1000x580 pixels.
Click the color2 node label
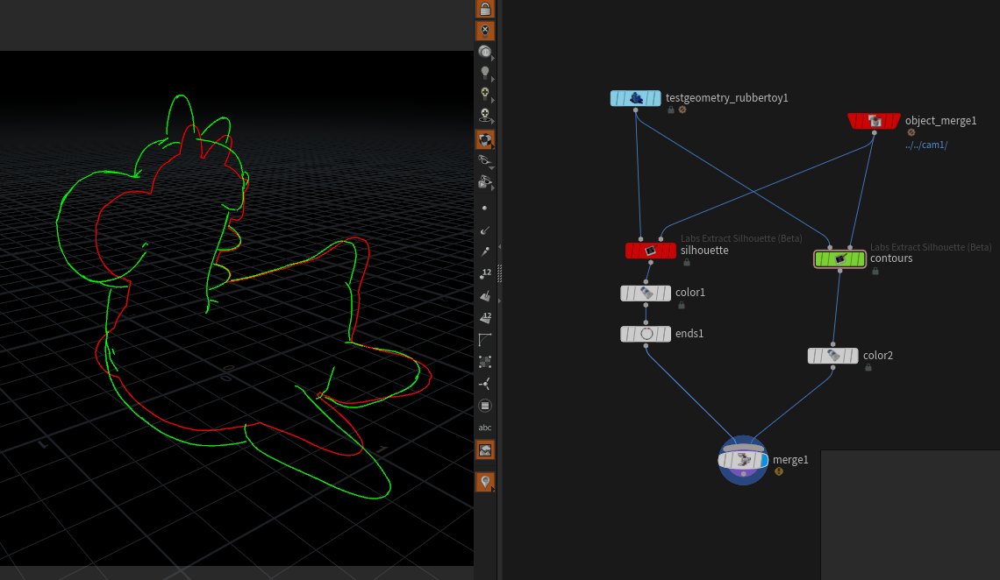pyautogui.click(x=877, y=355)
